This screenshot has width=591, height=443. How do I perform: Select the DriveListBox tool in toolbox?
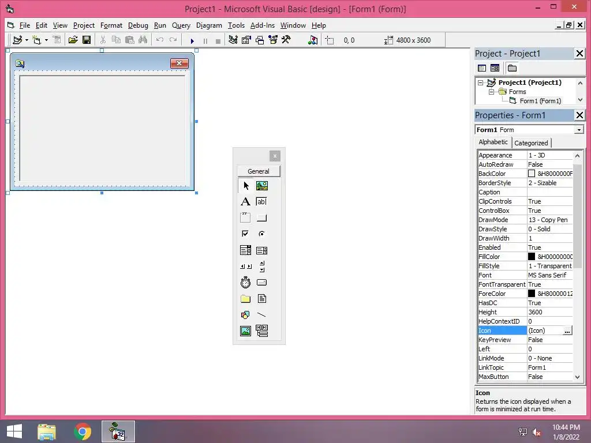click(261, 283)
